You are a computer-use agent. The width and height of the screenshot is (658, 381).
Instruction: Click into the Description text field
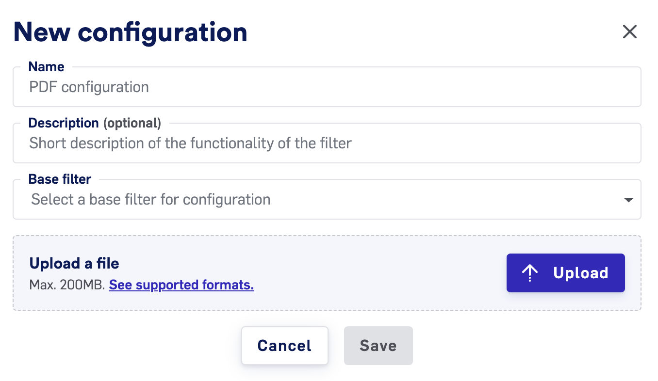coord(327,143)
